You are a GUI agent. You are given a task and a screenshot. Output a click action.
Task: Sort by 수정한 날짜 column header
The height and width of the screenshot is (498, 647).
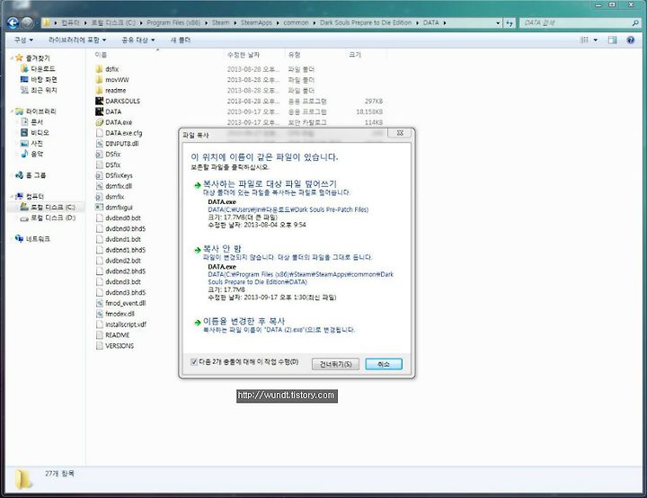[243, 55]
